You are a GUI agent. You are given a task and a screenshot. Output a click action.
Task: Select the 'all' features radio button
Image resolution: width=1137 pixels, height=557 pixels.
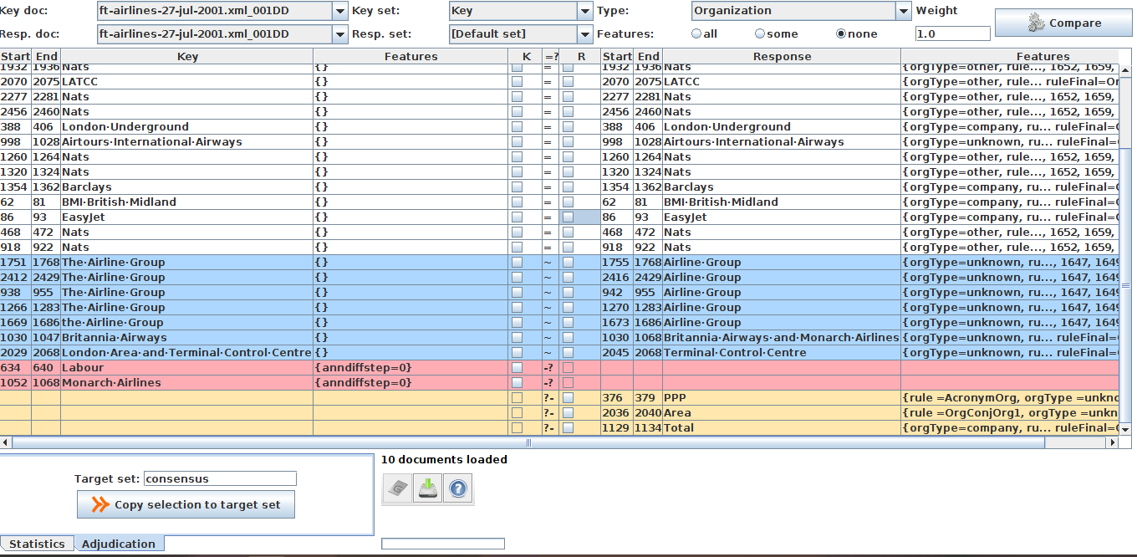click(696, 33)
